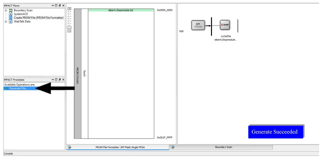Click the SystemACE document icon
The image size is (322, 159).
[x=10, y=14]
